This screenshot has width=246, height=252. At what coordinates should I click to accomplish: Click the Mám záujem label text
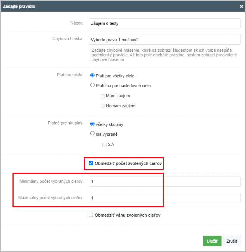[118, 96]
